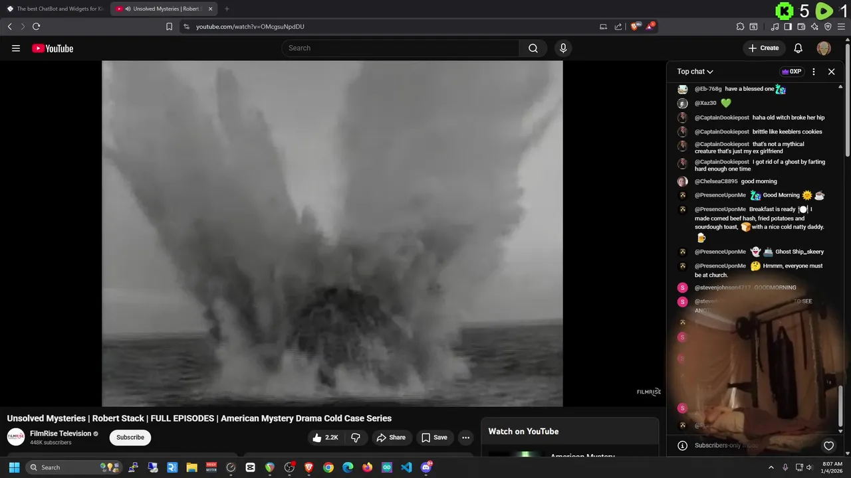
Task: Open Discord from the taskbar
Action: click(x=426, y=467)
